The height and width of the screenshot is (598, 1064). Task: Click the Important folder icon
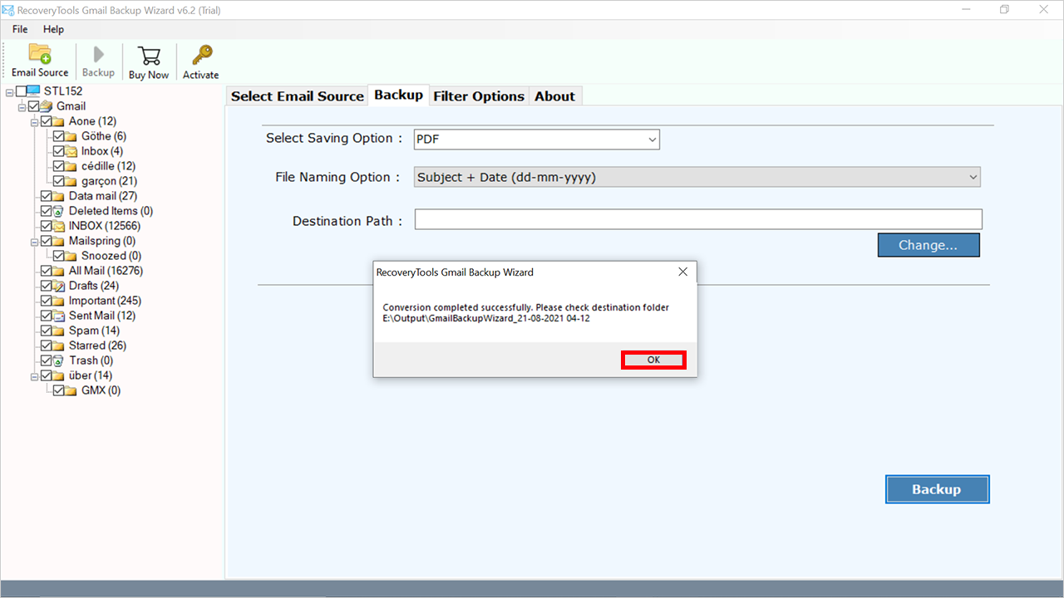(x=59, y=301)
